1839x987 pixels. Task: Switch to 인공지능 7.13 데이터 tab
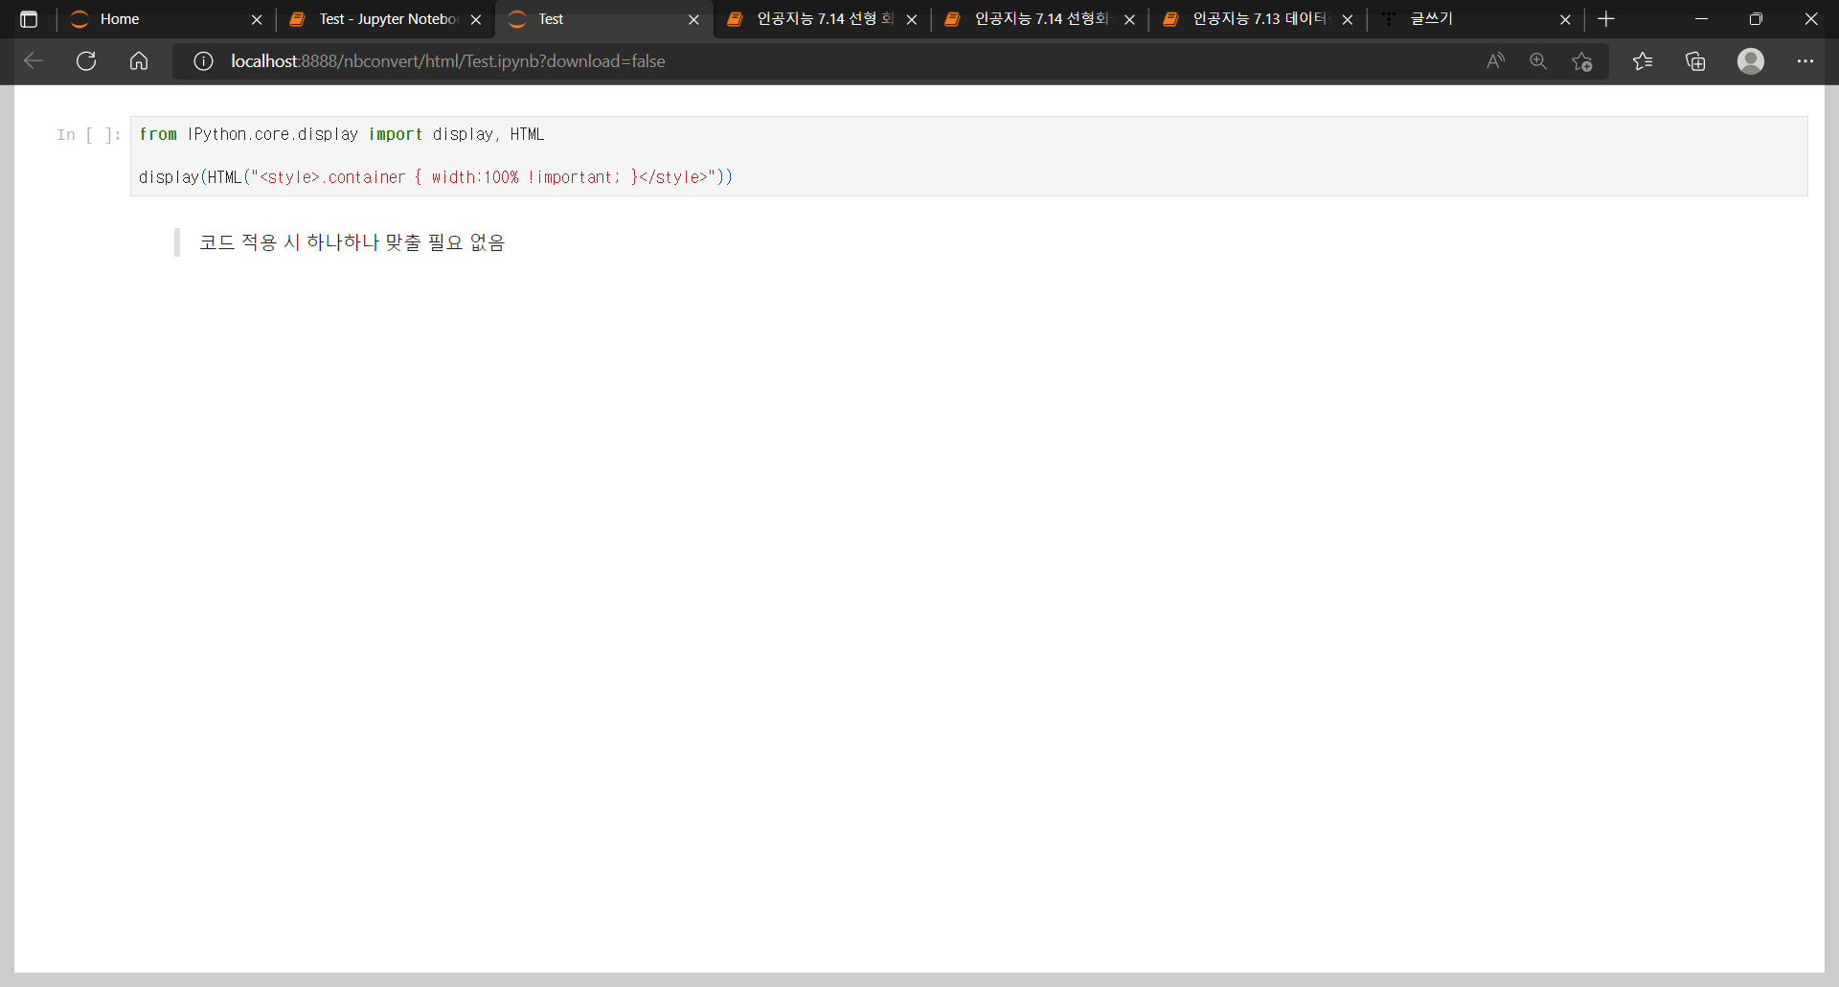click(1257, 19)
